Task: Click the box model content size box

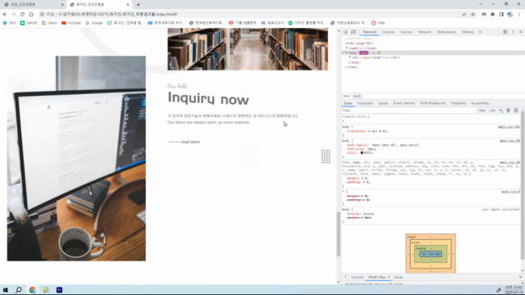Action: pyautogui.click(x=431, y=254)
